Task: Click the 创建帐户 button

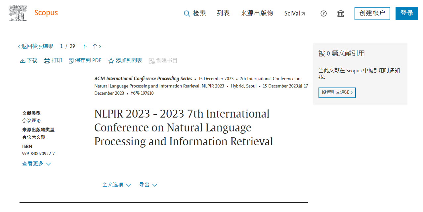Action: (372, 14)
